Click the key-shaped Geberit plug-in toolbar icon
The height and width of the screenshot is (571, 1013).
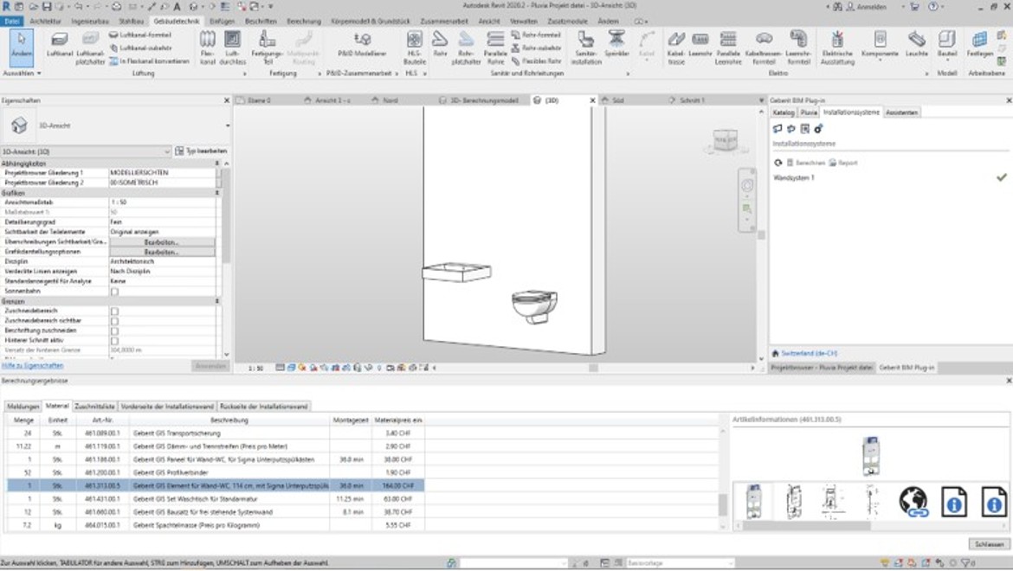point(818,129)
